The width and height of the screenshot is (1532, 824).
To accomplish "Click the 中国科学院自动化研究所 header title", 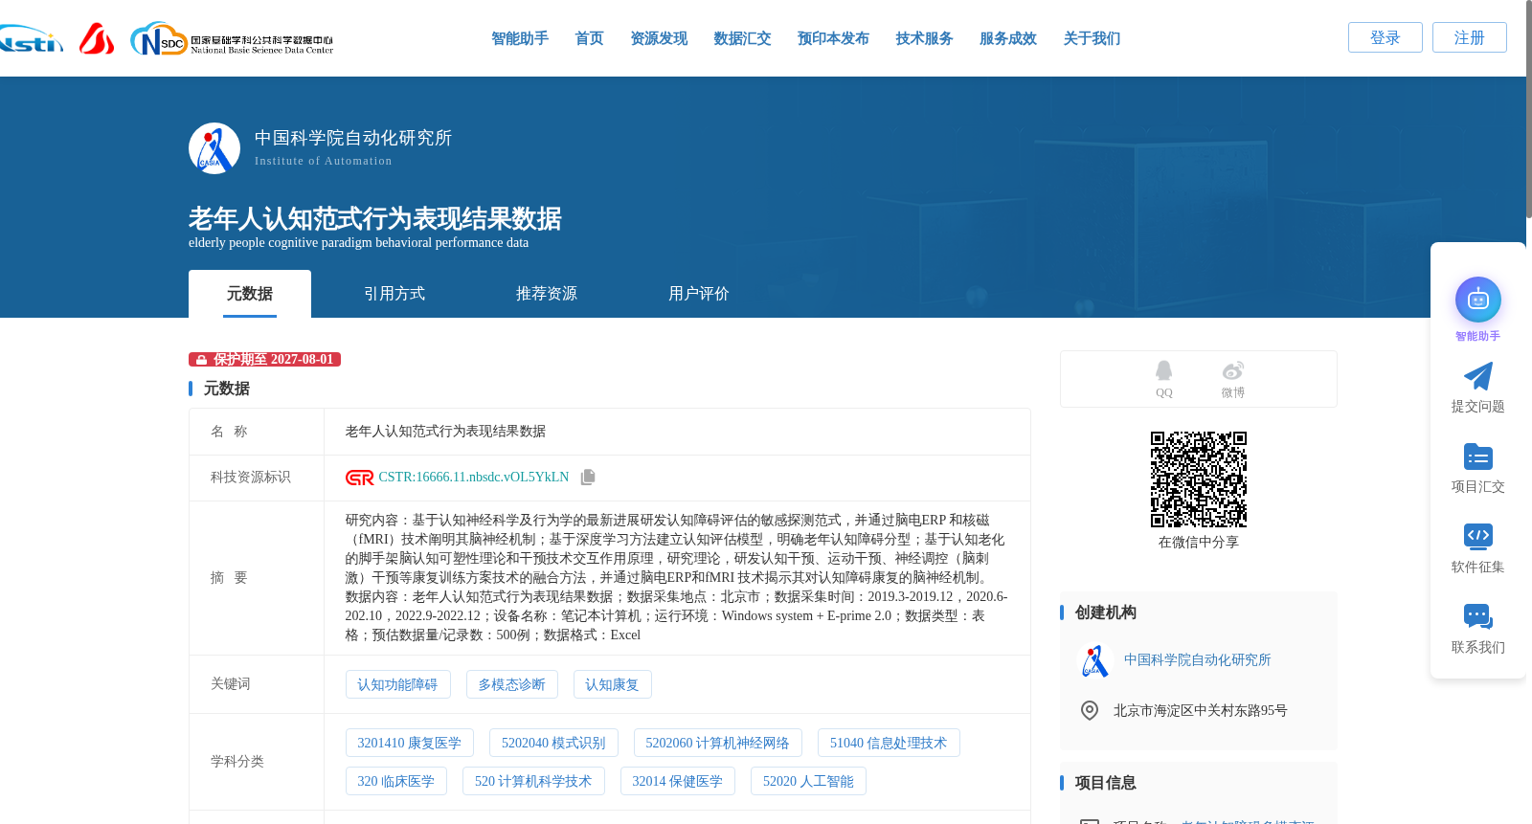I will [353, 138].
